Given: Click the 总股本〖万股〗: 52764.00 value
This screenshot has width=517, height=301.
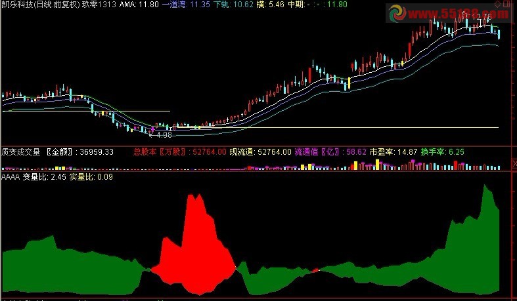Looking at the screenshot, I should pyautogui.click(x=180, y=152).
